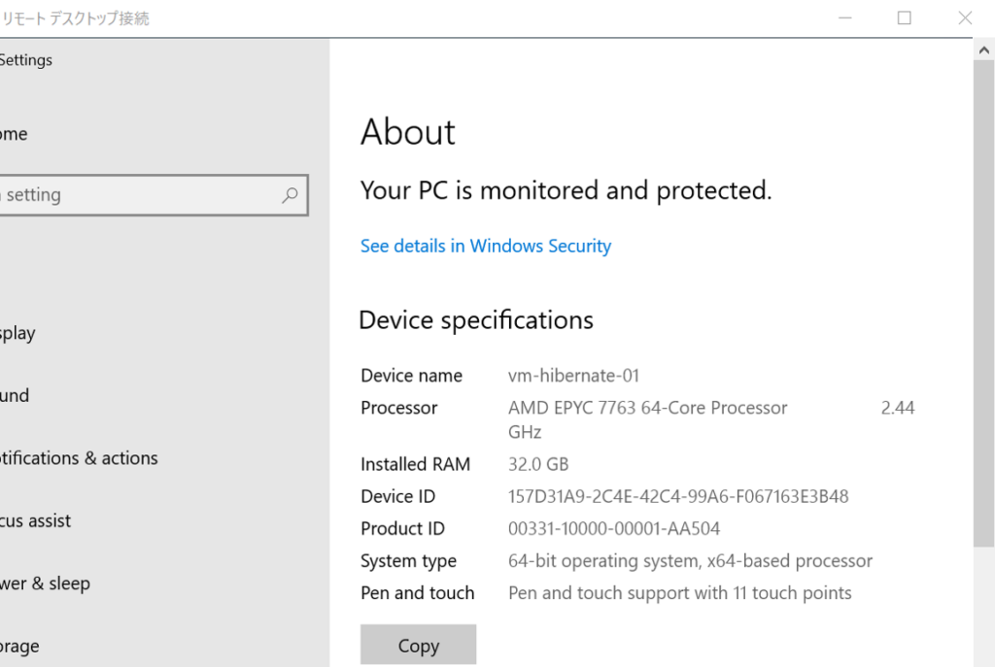Minimize the Remote Desktop window

pos(845,18)
